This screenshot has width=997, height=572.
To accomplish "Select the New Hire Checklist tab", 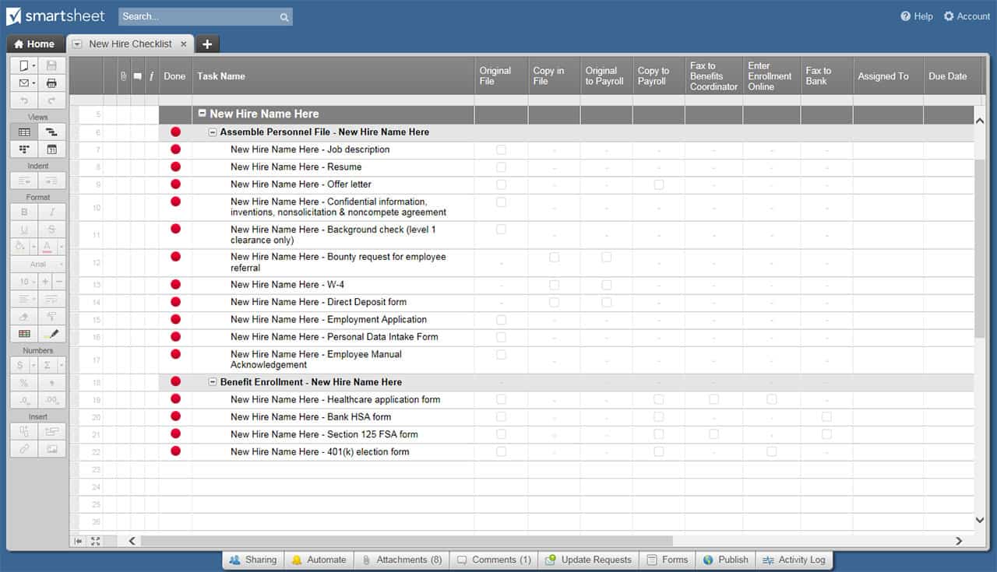I will [x=130, y=44].
